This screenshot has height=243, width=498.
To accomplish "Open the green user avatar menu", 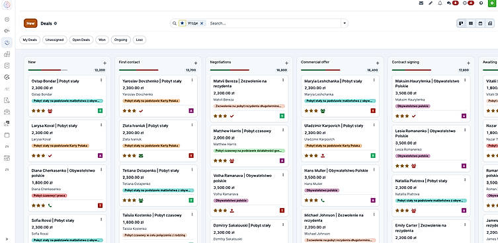I will pyautogui.click(x=491, y=3).
